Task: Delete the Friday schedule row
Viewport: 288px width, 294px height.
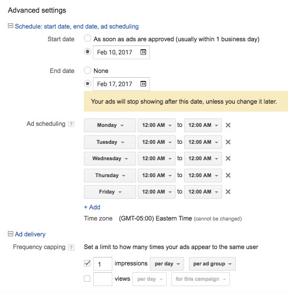Action: click(228, 191)
